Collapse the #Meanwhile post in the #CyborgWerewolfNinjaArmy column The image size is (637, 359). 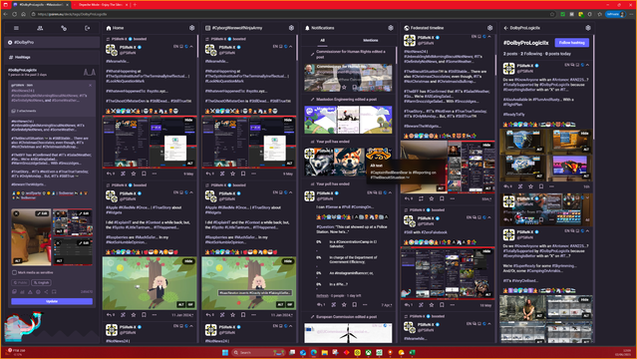pyautogui.click(x=290, y=46)
